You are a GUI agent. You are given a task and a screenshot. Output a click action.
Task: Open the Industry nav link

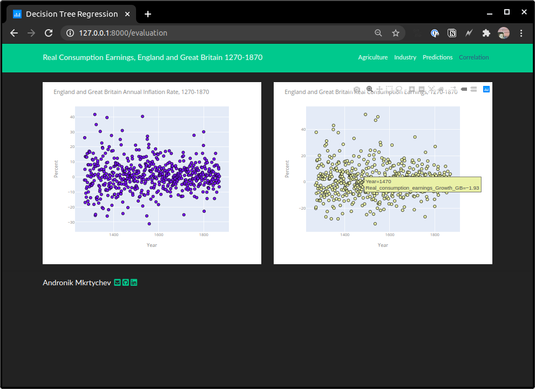[405, 57]
